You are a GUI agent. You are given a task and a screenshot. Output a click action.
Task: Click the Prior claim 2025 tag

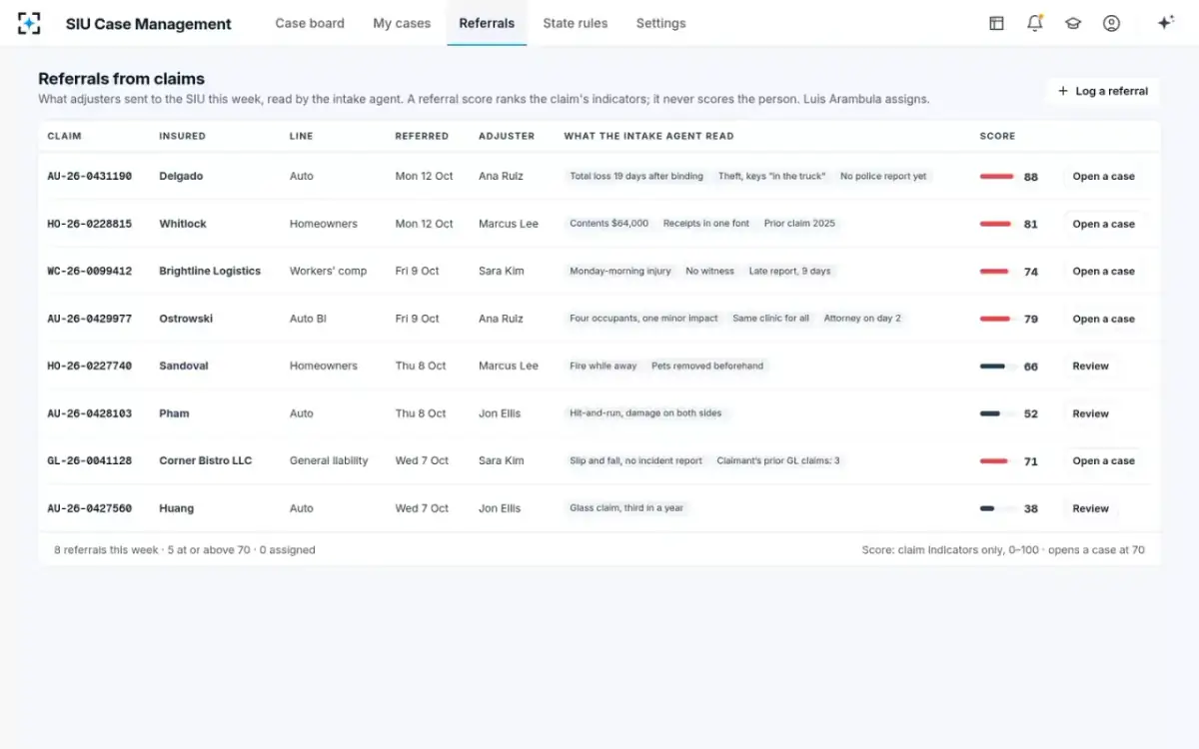(x=799, y=224)
